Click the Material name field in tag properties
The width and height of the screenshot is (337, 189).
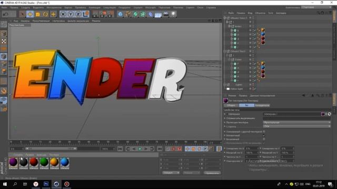292,114
